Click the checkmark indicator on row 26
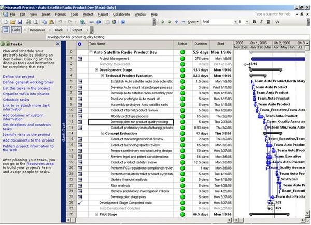 pyautogui.click(x=80, y=203)
